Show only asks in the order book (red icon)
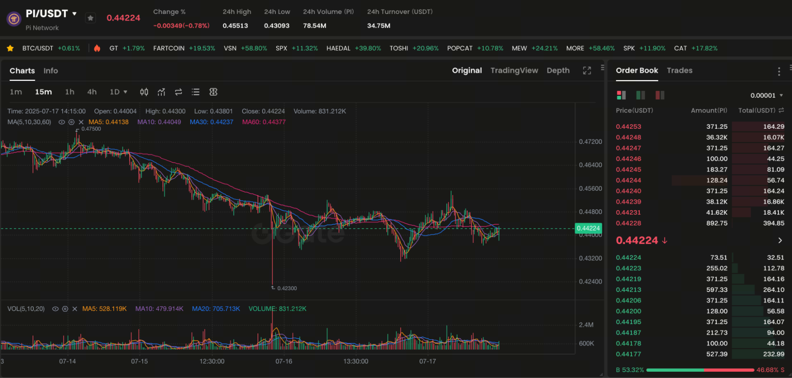Image resolution: width=792 pixels, height=378 pixels. pyautogui.click(x=660, y=95)
